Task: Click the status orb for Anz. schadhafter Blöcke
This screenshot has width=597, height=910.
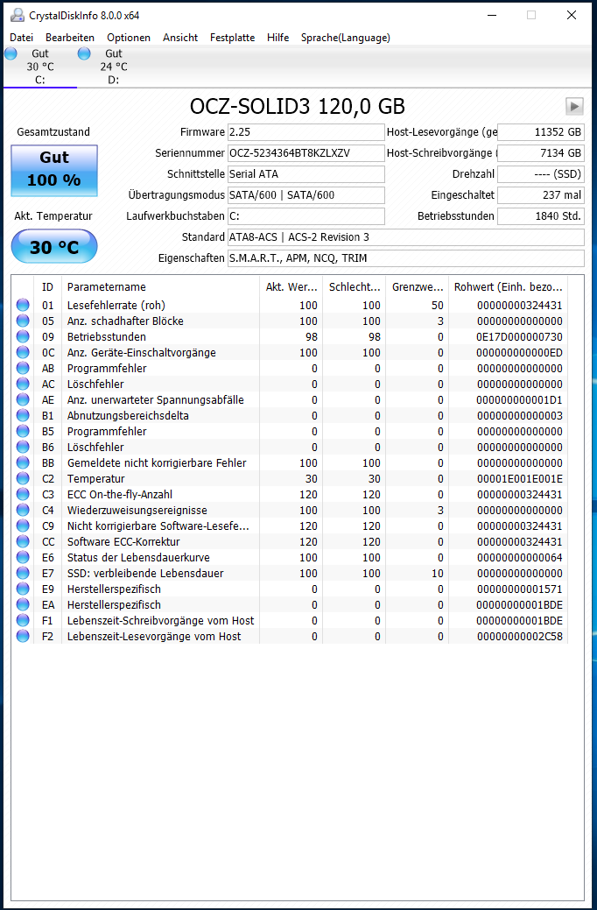Action: click(23, 321)
